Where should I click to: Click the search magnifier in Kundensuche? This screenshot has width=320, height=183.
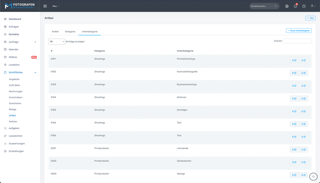276,6
